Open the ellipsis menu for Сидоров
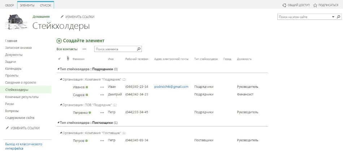Screen dimensions: 343x155 [x=102, y=95]
